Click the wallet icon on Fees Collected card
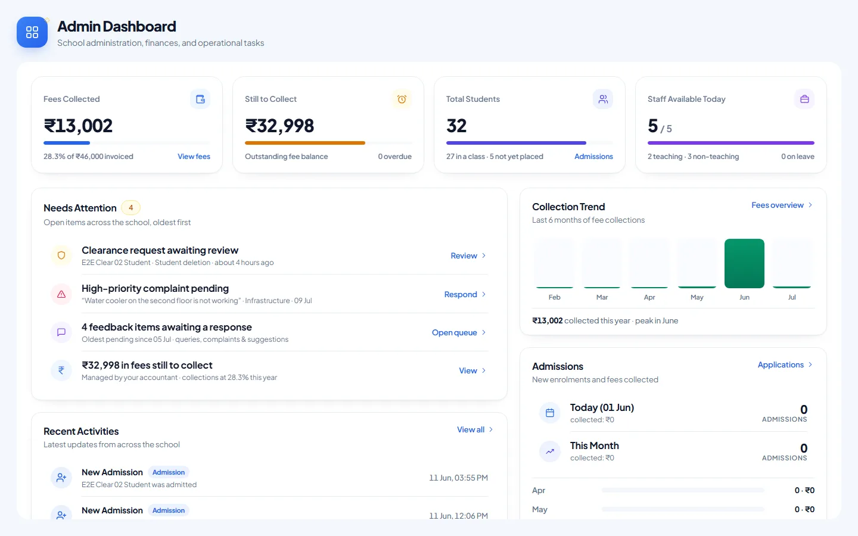This screenshot has height=536, width=858. point(200,99)
